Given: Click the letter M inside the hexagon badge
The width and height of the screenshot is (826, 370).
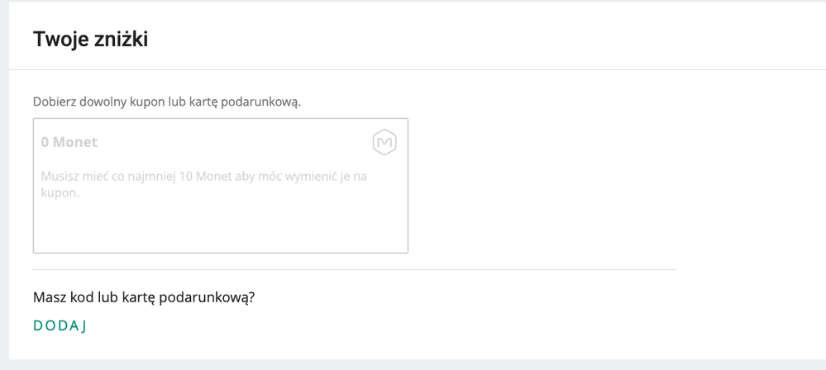Looking at the screenshot, I should coord(384,143).
